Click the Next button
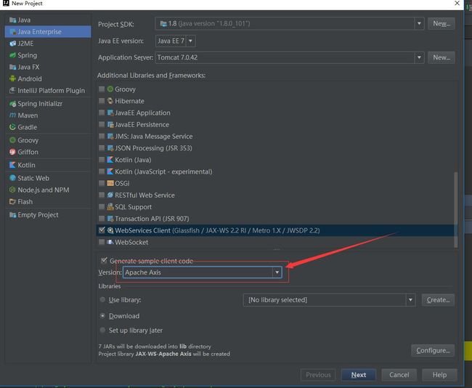 coord(359,375)
